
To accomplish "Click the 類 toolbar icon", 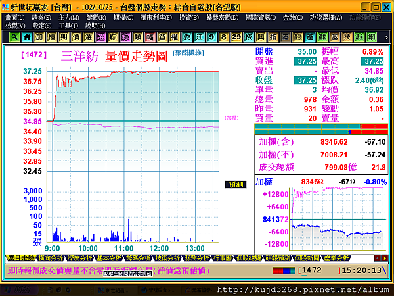I will (138, 37).
